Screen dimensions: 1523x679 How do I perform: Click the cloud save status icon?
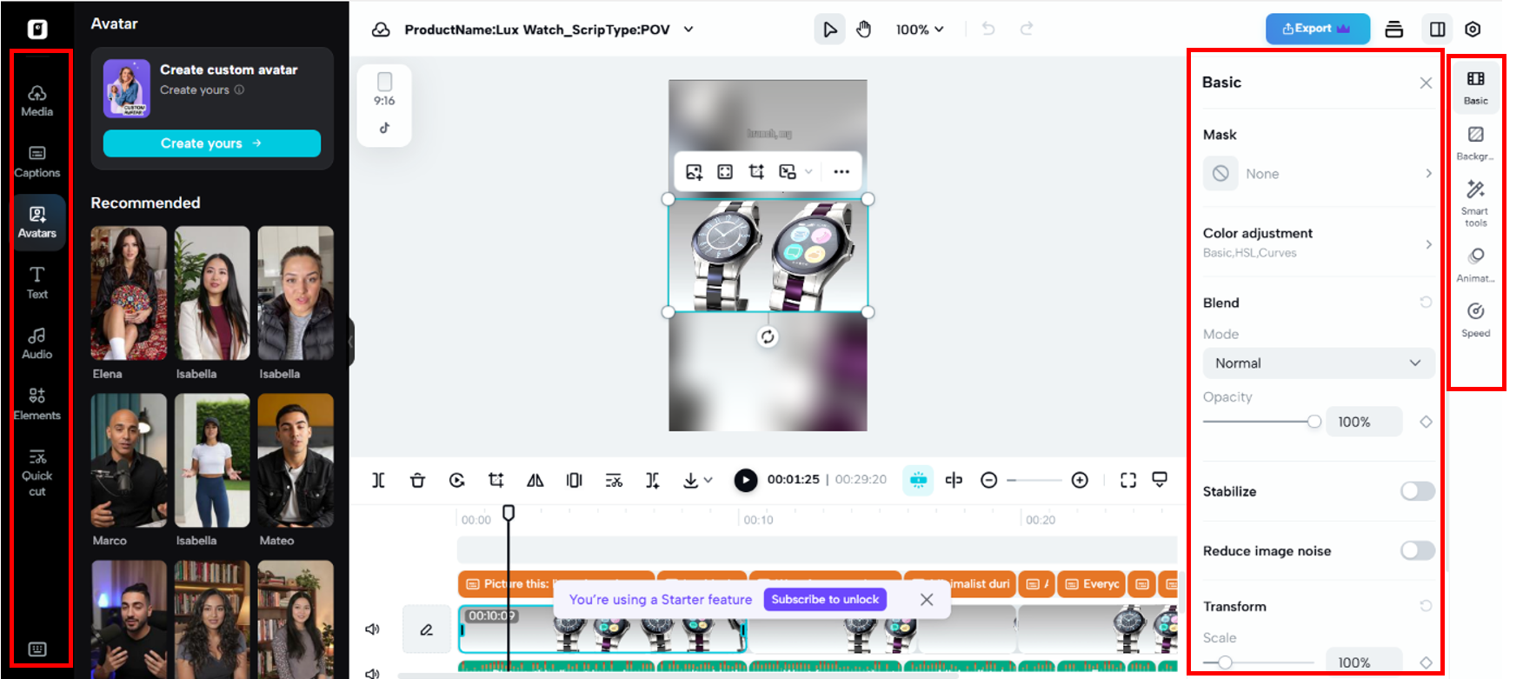pyautogui.click(x=381, y=30)
